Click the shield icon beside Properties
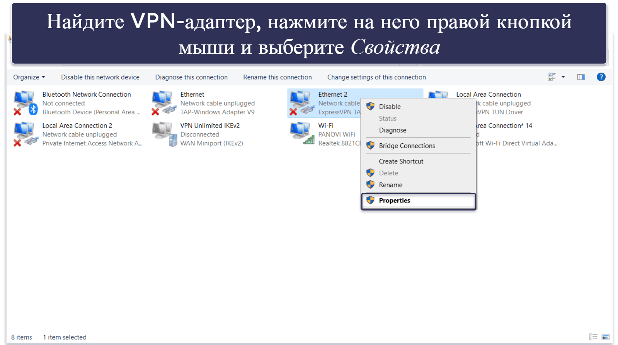The image size is (618, 345). tap(370, 200)
